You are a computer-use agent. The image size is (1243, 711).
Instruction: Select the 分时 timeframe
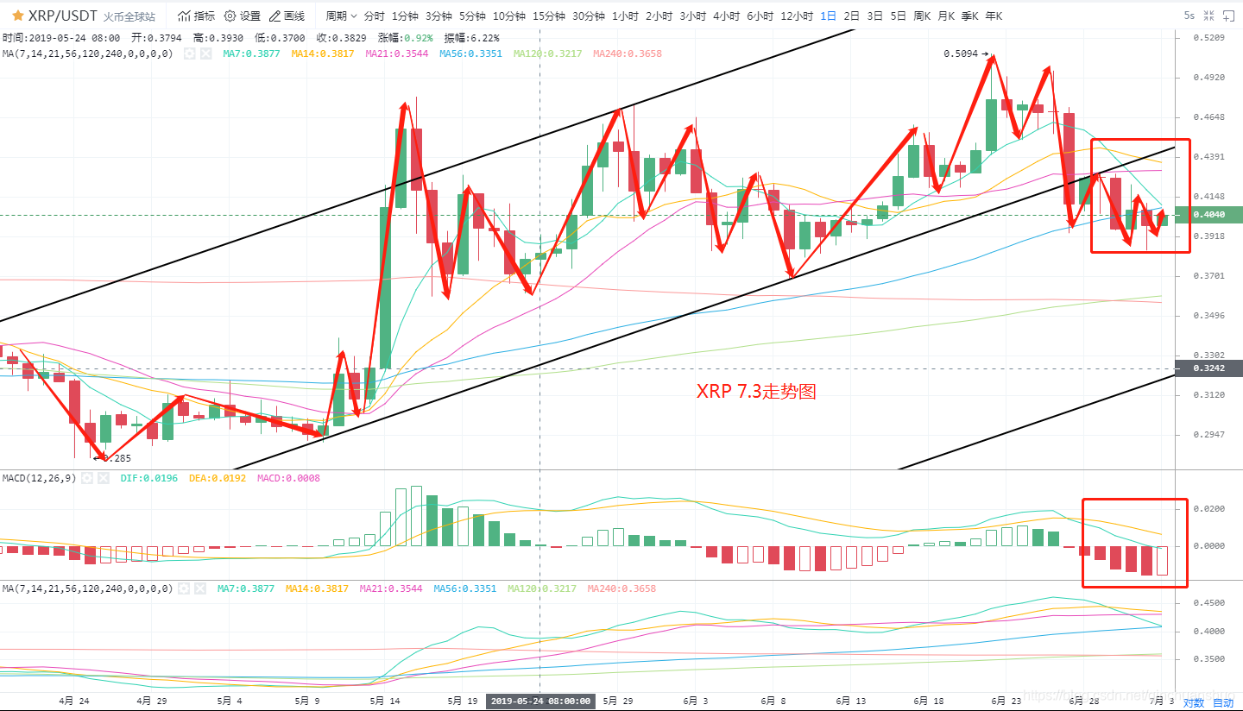tap(375, 16)
